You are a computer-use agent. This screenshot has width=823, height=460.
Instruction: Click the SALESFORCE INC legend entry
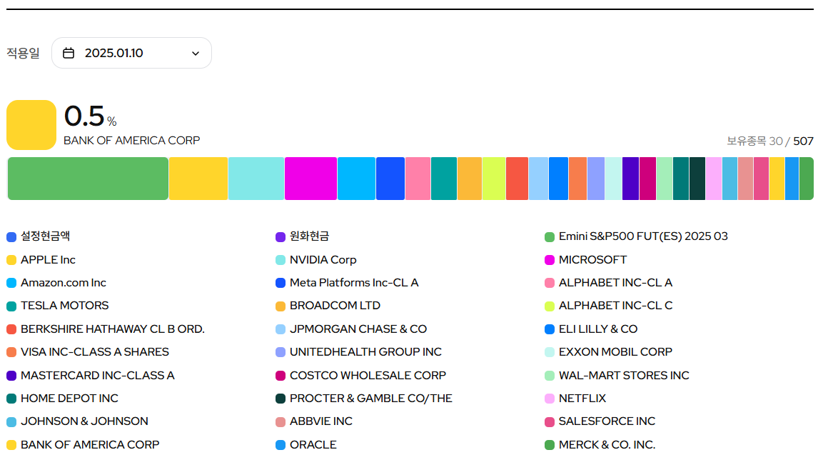600,421
